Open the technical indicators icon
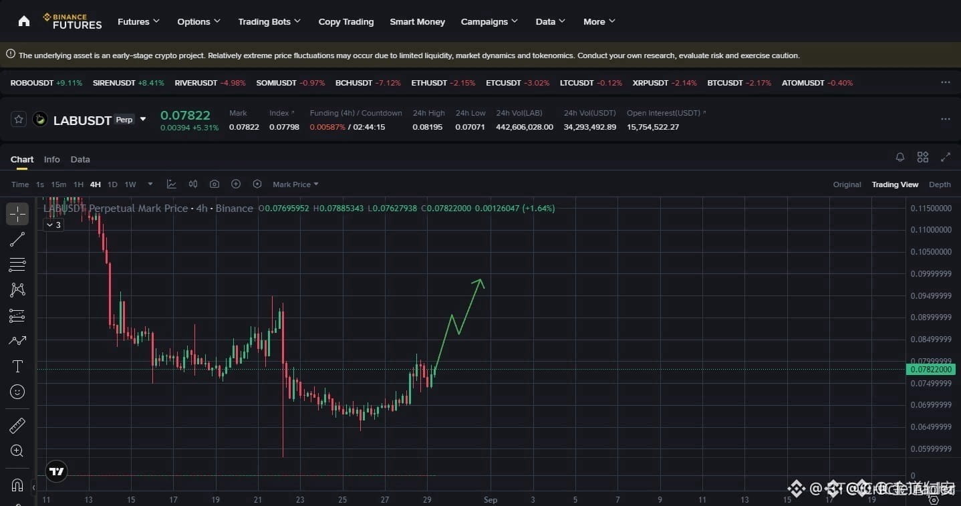Viewport: 961px width, 506px height. [x=172, y=184]
